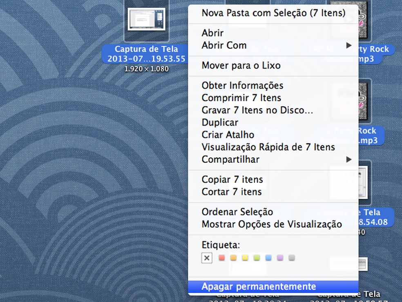Select Copiar 7 itens

273,180
